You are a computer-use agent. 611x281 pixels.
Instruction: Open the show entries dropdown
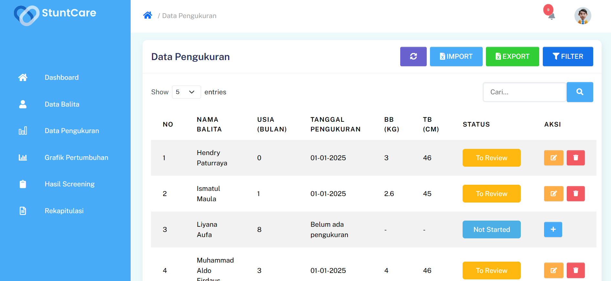186,92
